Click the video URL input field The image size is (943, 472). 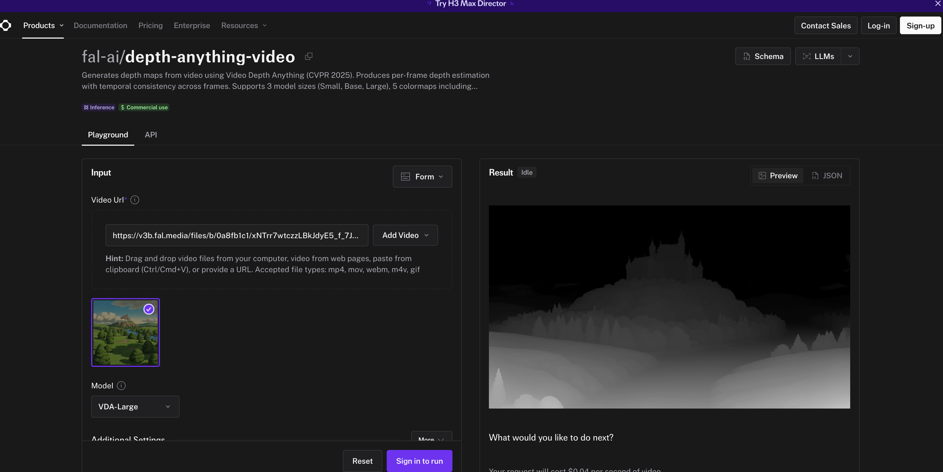coord(237,236)
